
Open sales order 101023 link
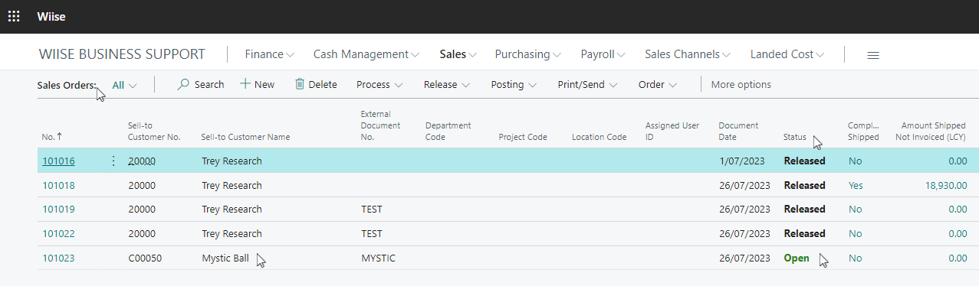point(58,258)
